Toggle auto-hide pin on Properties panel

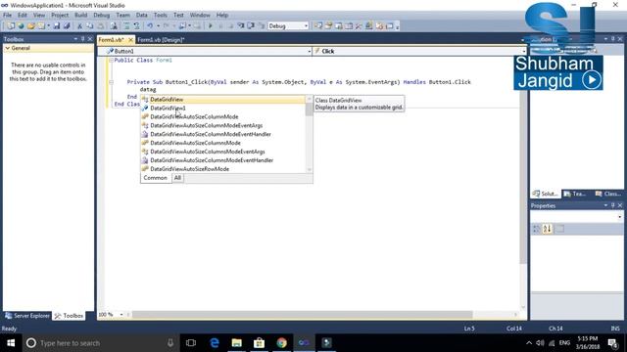tap(612, 205)
